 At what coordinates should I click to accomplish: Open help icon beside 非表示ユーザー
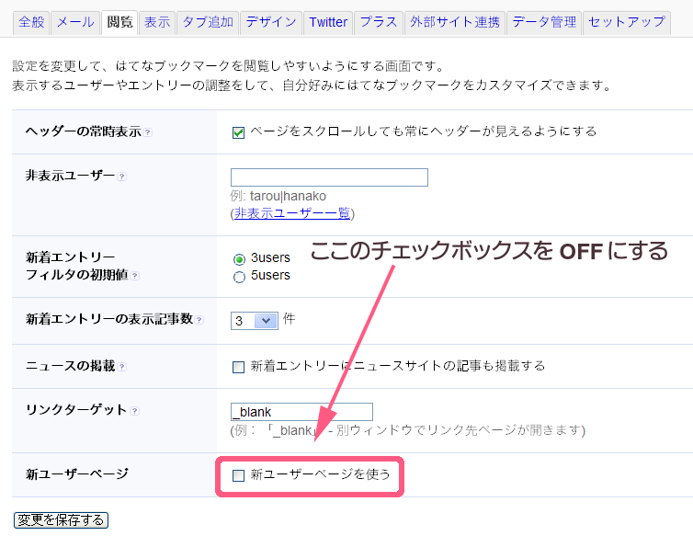pos(122,177)
